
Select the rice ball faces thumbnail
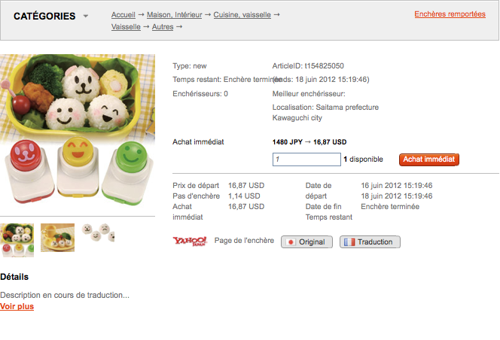click(x=98, y=232)
